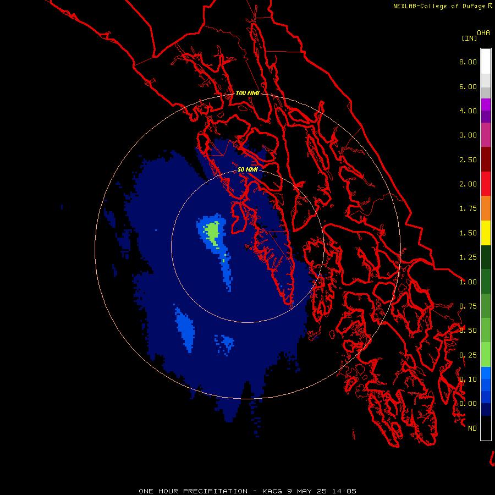Click the 1.50 legend value
Screen dimensions: 495x495
click(468, 233)
